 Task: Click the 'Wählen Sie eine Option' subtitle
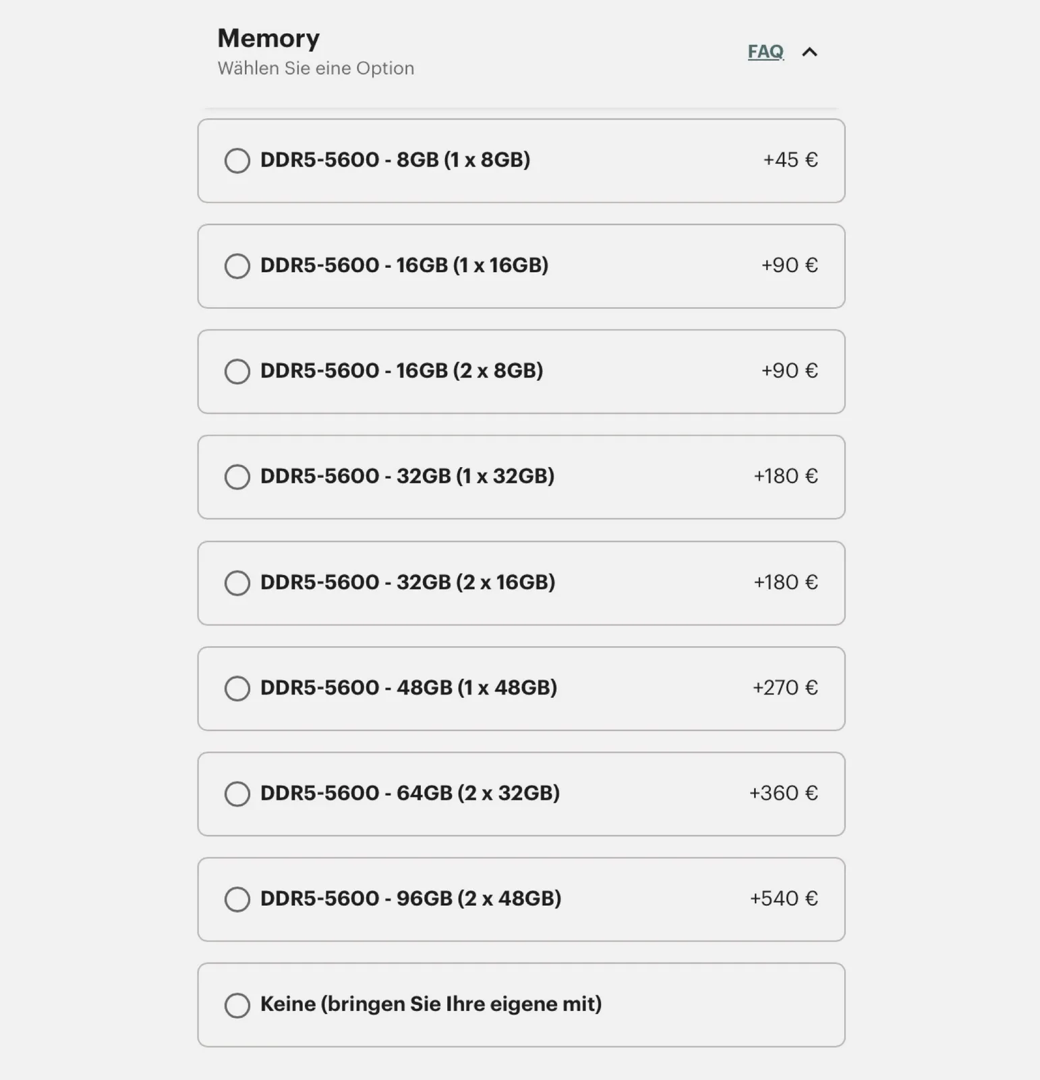pos(316,68)
